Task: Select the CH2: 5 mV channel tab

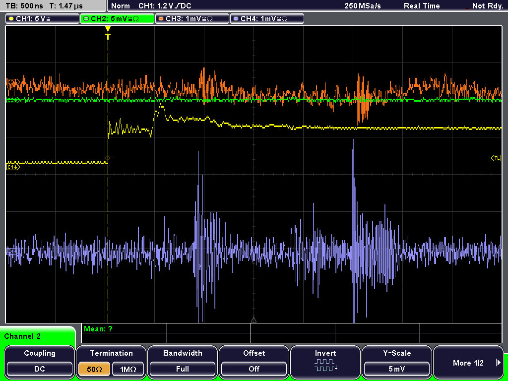Action: point(117,19)
